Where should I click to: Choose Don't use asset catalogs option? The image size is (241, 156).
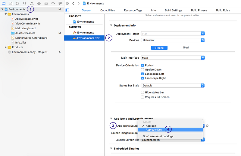[171, 136]
